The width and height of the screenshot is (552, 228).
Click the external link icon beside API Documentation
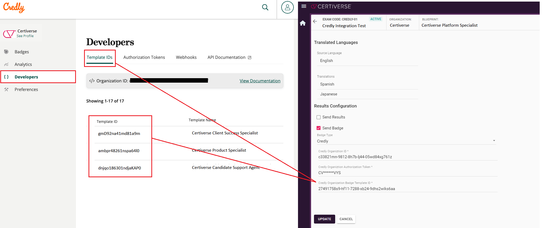[x=250, y=58]
